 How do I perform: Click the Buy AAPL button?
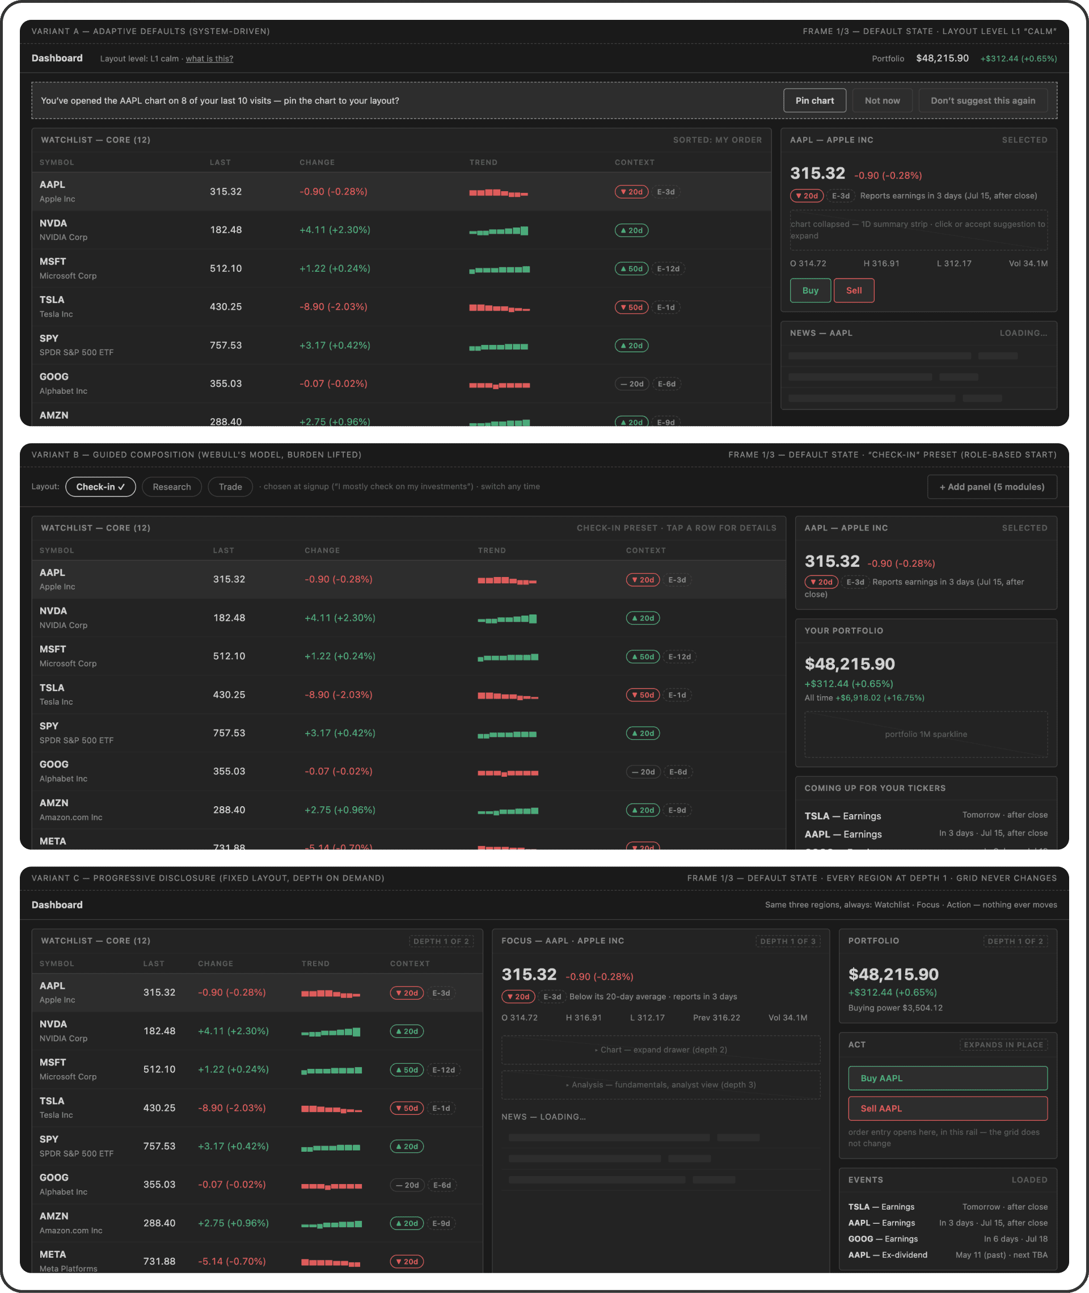[x=947, y=1077]
